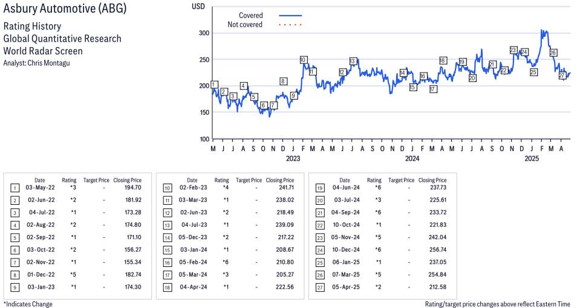Image resolution: width=577 pixels, height=308 pixels.
Task: Click the Asbury Automotive (ABG) title
Action: [65, 8]
